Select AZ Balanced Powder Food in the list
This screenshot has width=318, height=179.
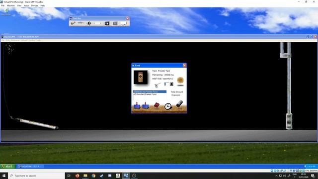[x=150, y=91]
